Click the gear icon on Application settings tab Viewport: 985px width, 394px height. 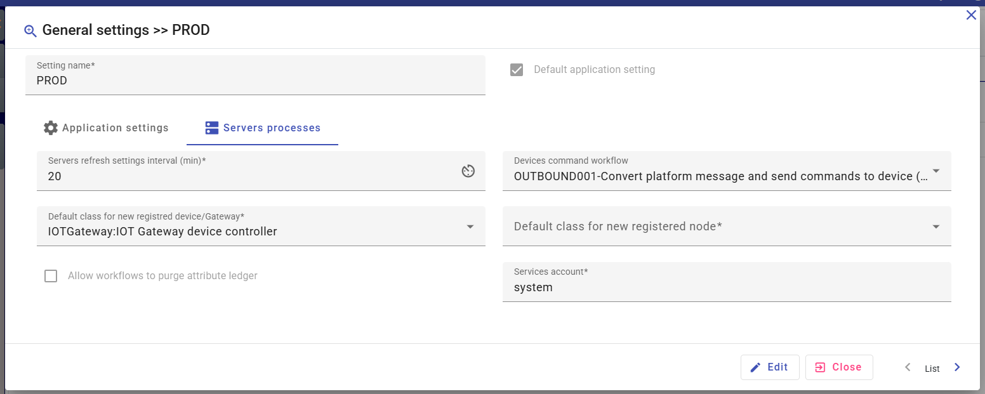click(x=50, y=128)
